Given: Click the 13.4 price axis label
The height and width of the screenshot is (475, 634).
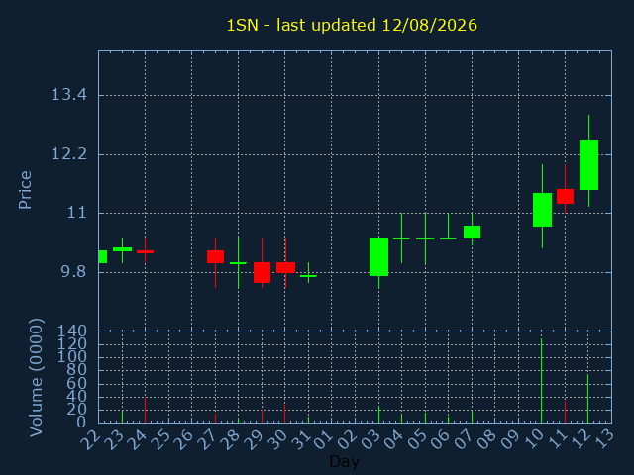Looking at the screenshot, I should pos(69,95).
